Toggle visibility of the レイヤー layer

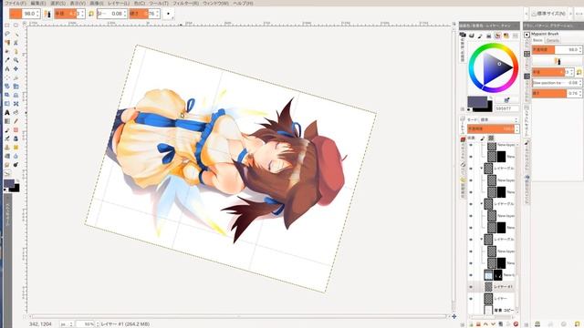pyautogui.click(x=471, y=299)
